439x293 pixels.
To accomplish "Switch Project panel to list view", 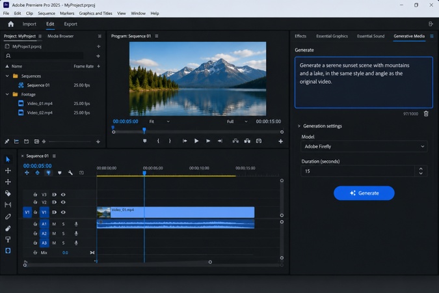I will point(16,141).
